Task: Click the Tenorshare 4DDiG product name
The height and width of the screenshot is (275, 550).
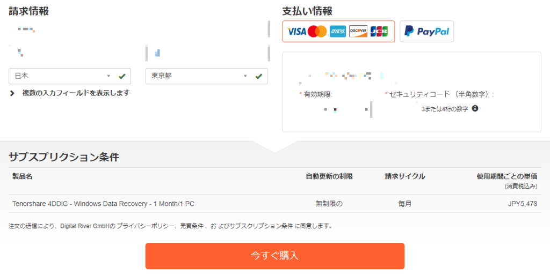Action: coord(103,204)
